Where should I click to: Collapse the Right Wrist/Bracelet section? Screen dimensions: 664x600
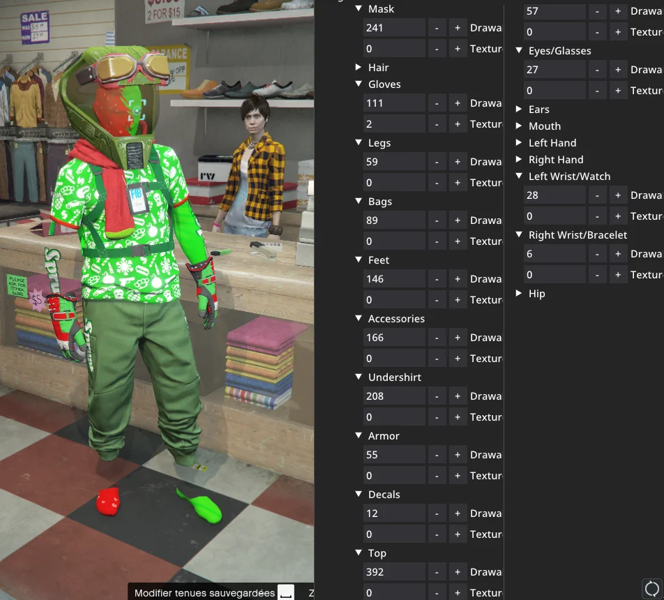[519, 234]
